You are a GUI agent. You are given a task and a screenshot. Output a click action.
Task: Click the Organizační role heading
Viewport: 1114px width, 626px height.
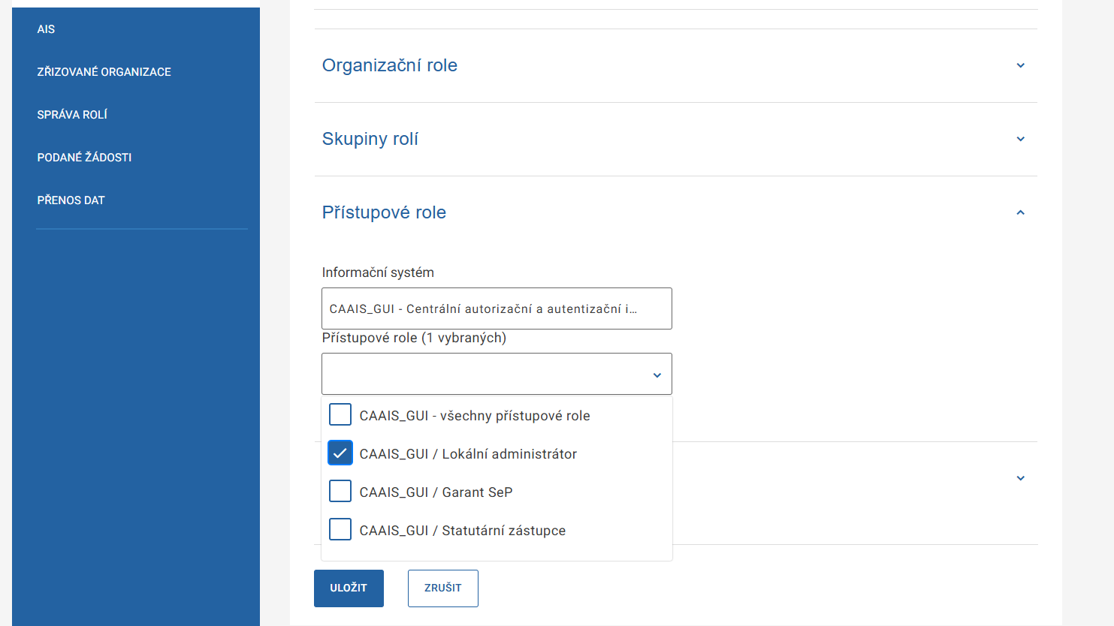(x=389, y=65)
